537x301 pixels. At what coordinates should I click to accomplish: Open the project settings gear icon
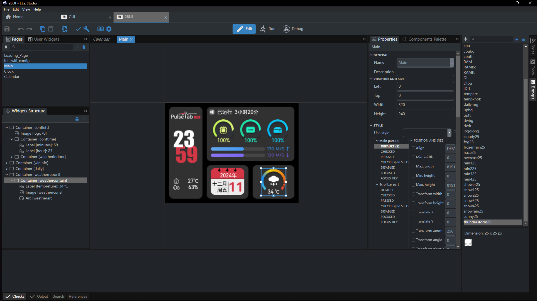(x=109, y=29)
